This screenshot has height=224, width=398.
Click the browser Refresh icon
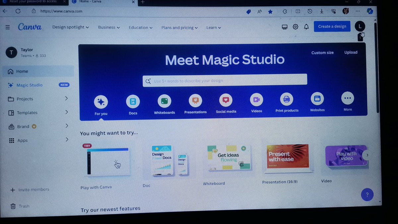[x=18, y=11]
